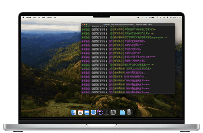Open the Terminal application menu
Screen dimensions: 203x133
28,17
